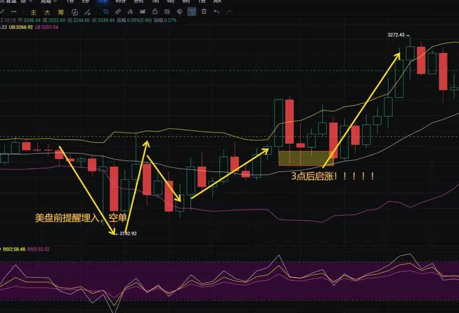Screen dimensions: 459x313
Task: Toggle the highlighted filter tool icon
Action: [192, 12]
